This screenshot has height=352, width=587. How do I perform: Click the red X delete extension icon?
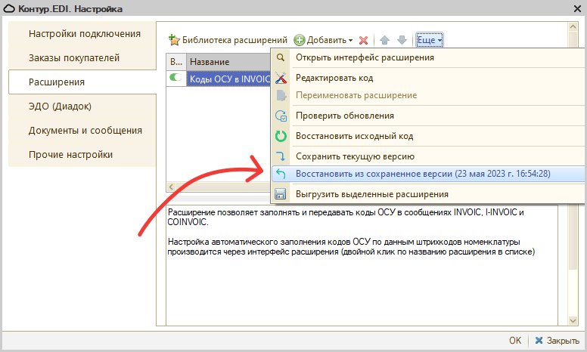(363, 40)
